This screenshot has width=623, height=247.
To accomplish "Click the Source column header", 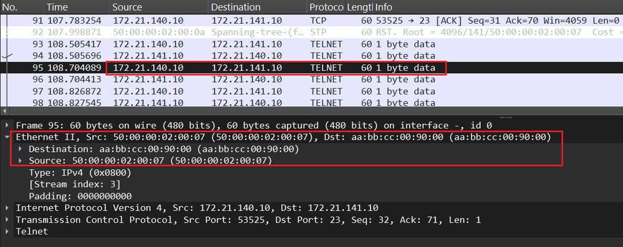I will [x=159, y=7].
